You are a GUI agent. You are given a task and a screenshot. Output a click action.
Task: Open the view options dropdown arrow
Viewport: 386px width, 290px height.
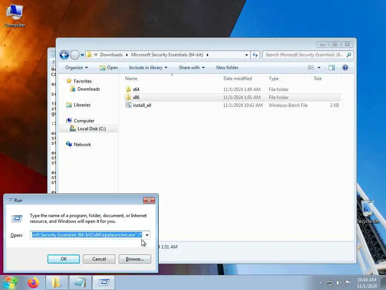click(x=319, y=68)
